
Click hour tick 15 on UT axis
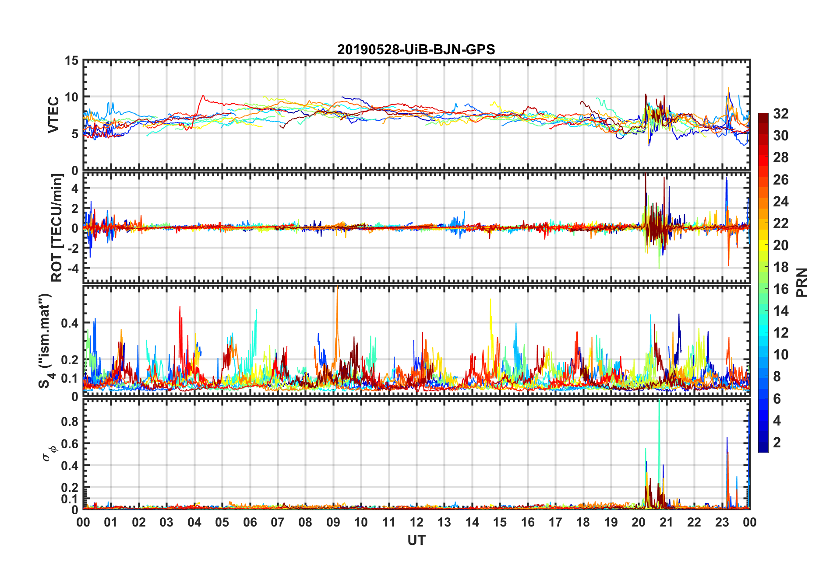click(500, 522)
